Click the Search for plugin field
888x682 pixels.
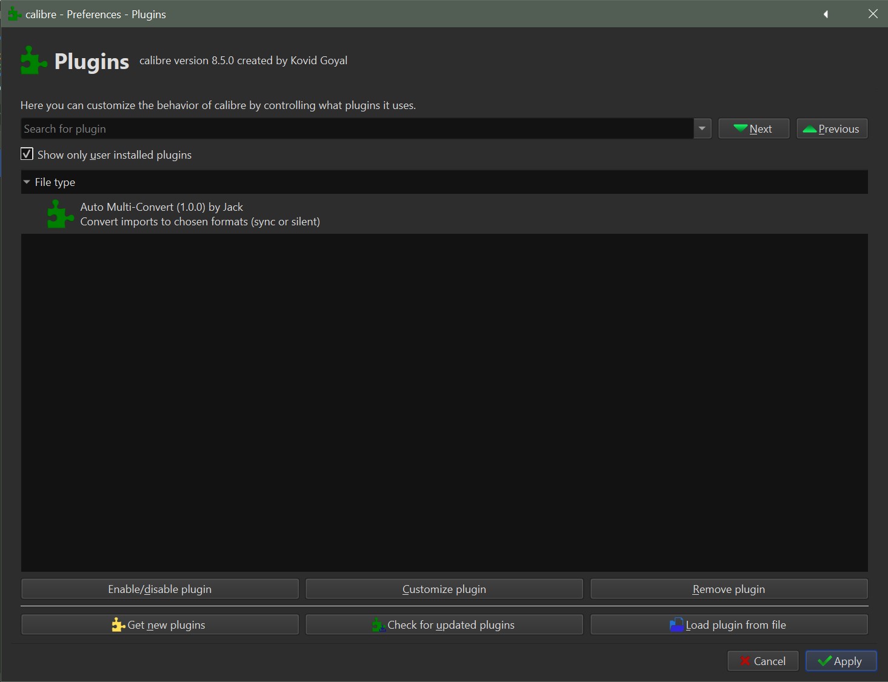(358, 128)
